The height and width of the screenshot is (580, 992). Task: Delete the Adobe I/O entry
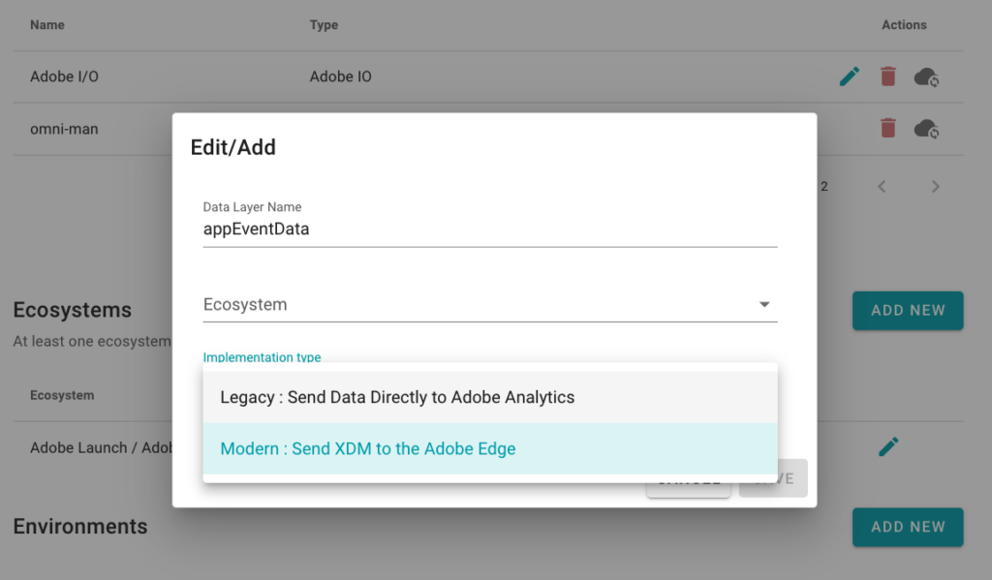[x=887, y=76]
